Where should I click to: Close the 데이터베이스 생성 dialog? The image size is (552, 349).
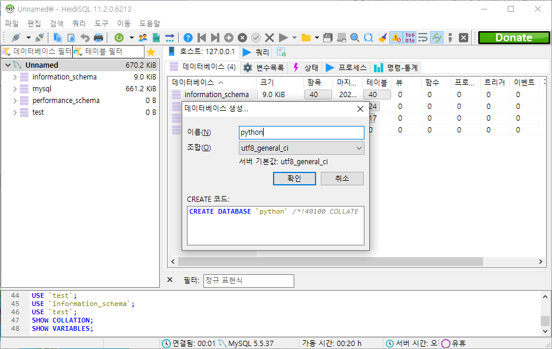(360, 109)
